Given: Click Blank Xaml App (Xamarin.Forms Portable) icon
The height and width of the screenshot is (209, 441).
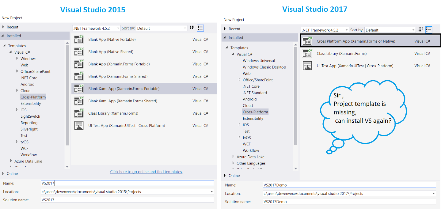Looking at the screenshot, I should [x=79, y=89].
